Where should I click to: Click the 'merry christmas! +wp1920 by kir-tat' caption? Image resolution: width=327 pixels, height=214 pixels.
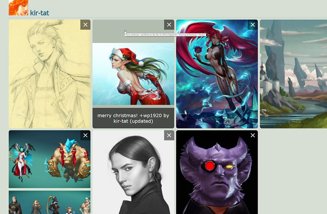pos(133,118)
